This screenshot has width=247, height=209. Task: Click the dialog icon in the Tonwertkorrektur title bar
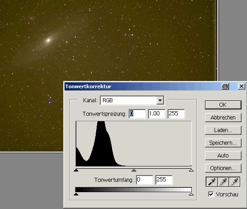tap(225, 86)
